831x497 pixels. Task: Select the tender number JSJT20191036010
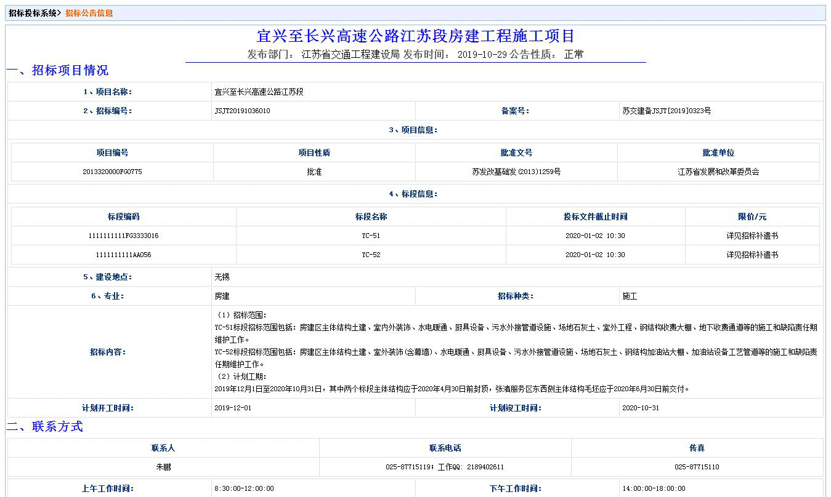tap(242, 111)
